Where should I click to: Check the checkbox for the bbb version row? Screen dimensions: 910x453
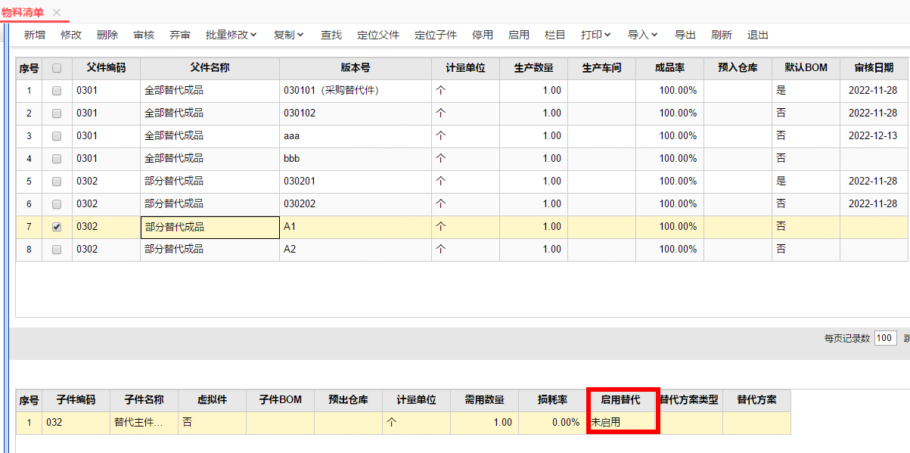pos(57,159)
